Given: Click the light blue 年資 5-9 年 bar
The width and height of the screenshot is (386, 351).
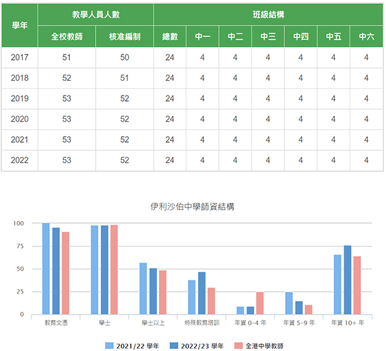Looking at the screenshot, I should coord(289,303).
